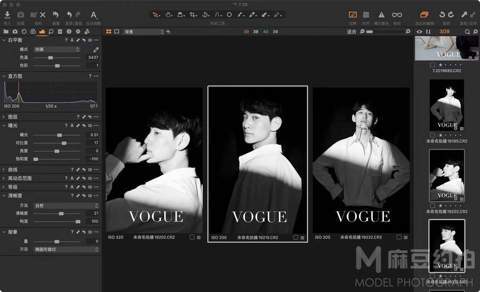The height and width of the screenshot is (292, 480).
Task: Adjust the 色温 temperature slider
Action: pyautogui.click(x=57, y=58)
